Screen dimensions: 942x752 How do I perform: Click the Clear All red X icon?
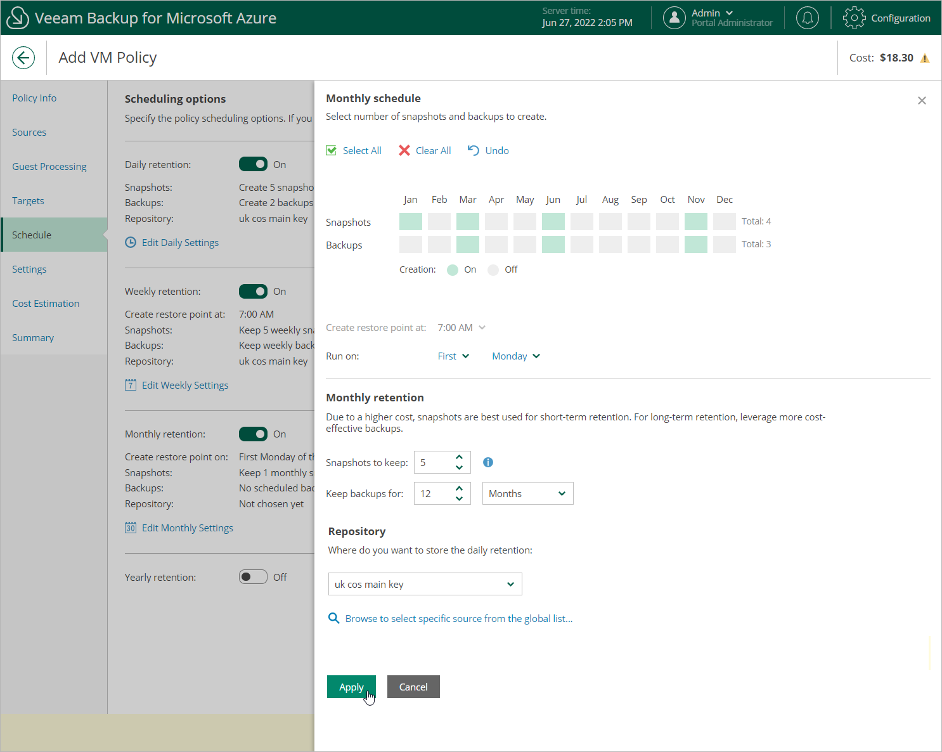(404, 150)
